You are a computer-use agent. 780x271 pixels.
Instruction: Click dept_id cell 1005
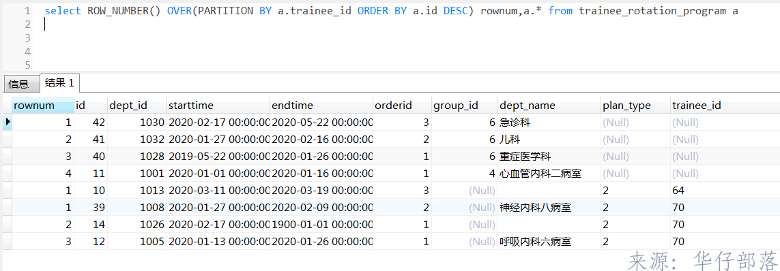pos(136,242)
